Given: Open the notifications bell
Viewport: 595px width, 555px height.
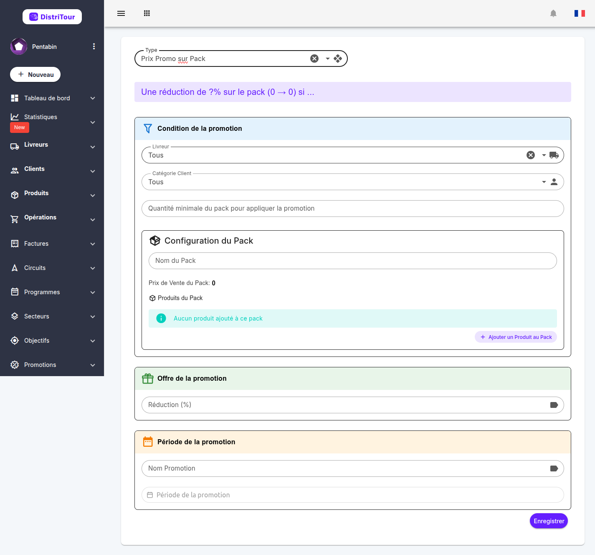Looking at the screenshot, I should (x=553, y=13).
